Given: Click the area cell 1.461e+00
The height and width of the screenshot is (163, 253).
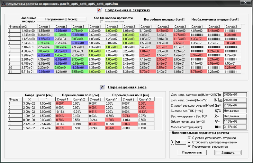Looking at the screenshot, I should pos(29,31).
